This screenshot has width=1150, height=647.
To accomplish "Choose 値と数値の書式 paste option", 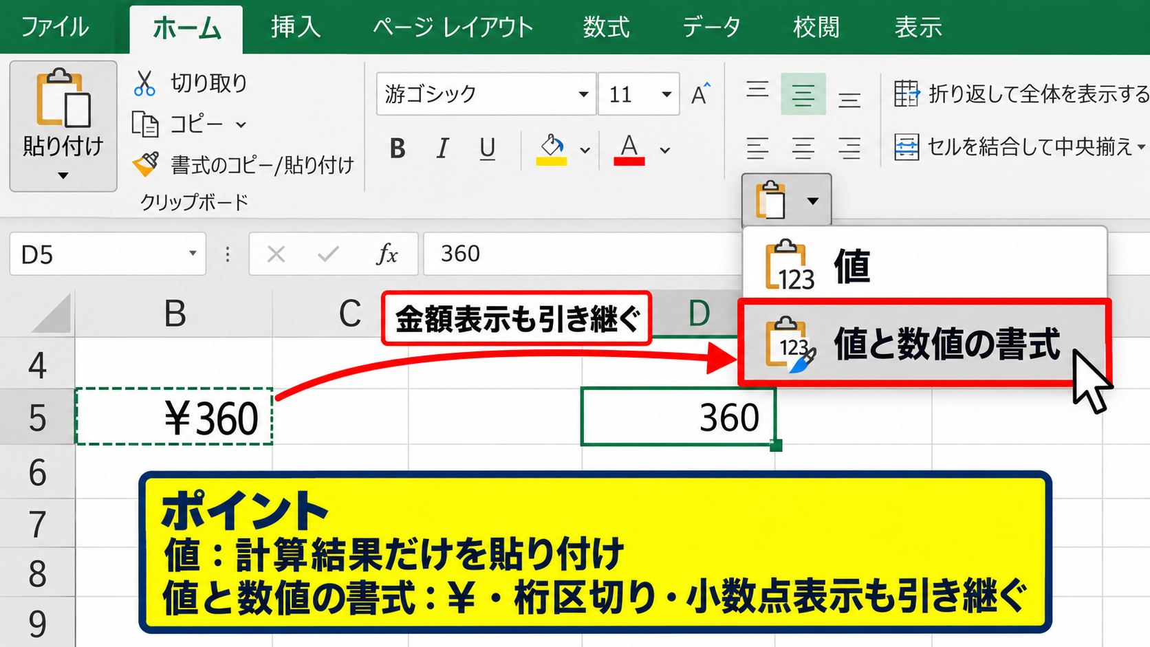I will pos(924,343).
